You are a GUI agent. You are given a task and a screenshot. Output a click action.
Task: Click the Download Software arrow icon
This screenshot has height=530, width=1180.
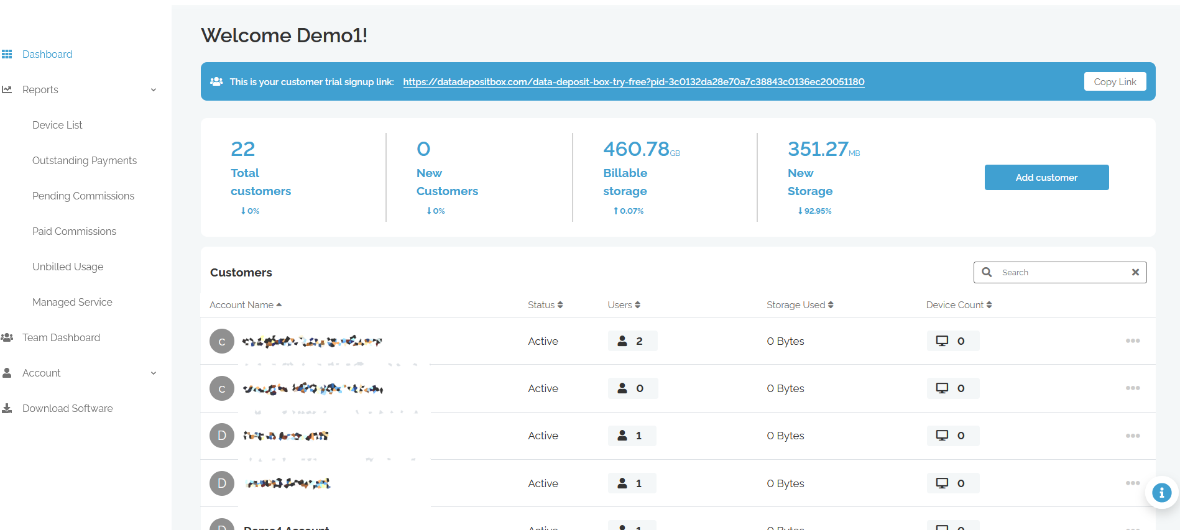7,408
